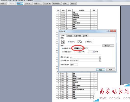
Task: Open the 选项(O)... options button
Action: tap(108, 46)
